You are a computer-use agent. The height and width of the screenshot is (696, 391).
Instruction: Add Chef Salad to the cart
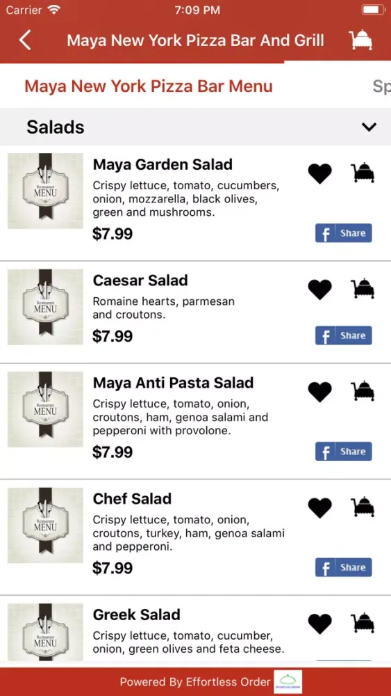(x=363, y=507)
